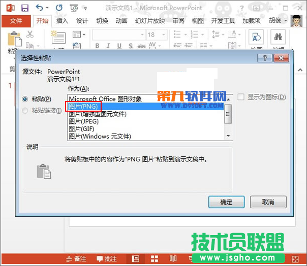The height and width of the screenshot is (266, 307).
Task: Open the Customize Quick Access Toolbar arrow
Action: (x=85, y=8)
